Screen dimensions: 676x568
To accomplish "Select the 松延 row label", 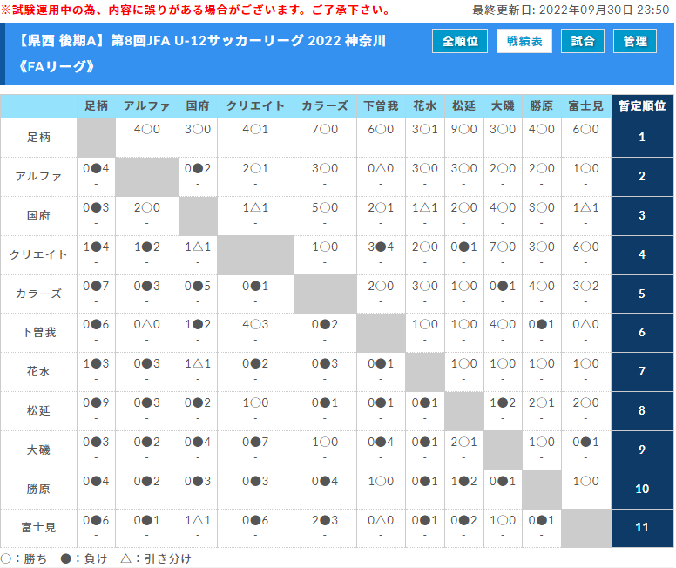I will (39, 411).
